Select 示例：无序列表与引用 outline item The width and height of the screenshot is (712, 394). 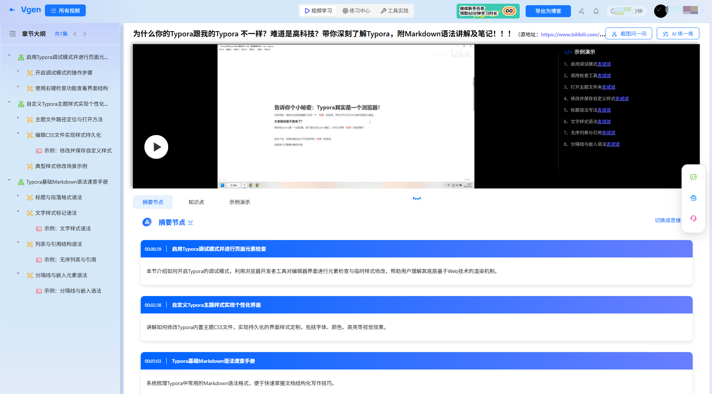click(70, 260)
